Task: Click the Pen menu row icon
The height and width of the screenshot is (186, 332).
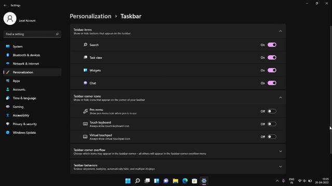Action: (85, 111)
